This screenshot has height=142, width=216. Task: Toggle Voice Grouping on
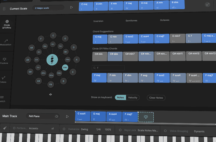coord(166,131)
